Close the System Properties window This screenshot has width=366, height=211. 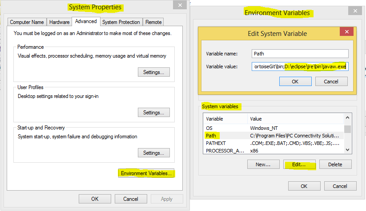180,5
